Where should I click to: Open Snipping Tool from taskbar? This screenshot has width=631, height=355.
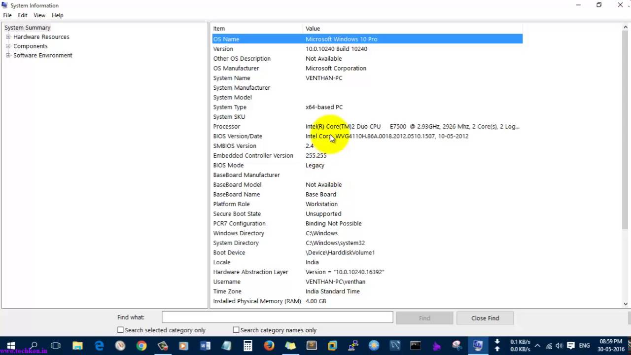point(457,346)
